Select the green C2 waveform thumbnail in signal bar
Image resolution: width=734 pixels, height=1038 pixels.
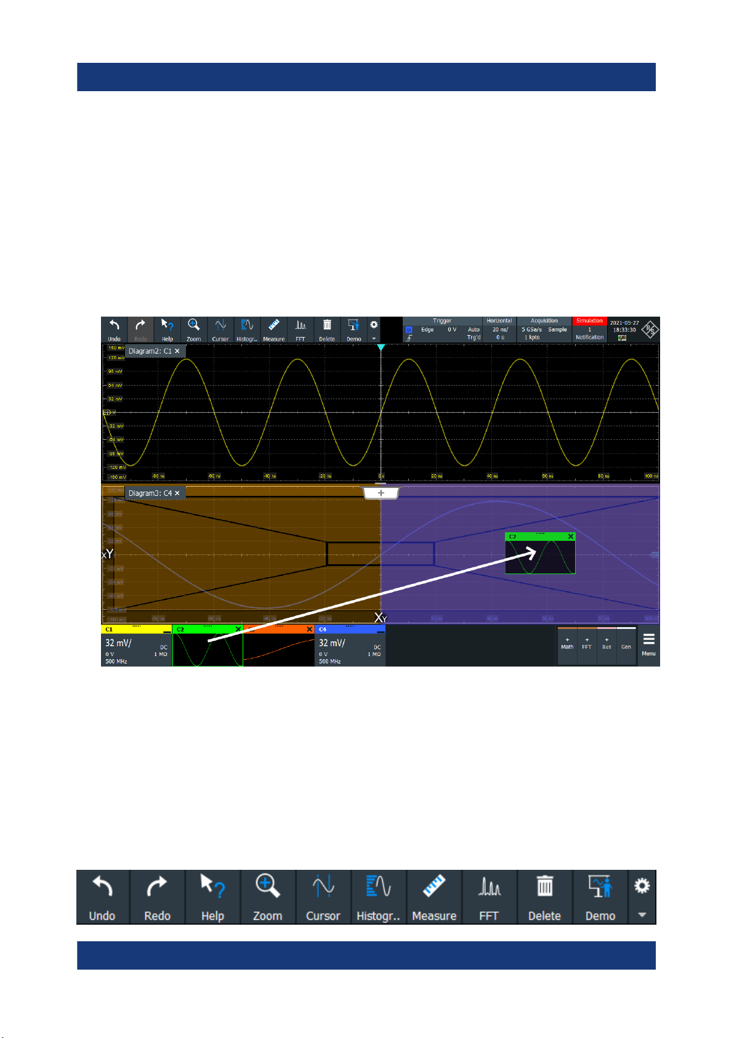(x=208, y=649)
